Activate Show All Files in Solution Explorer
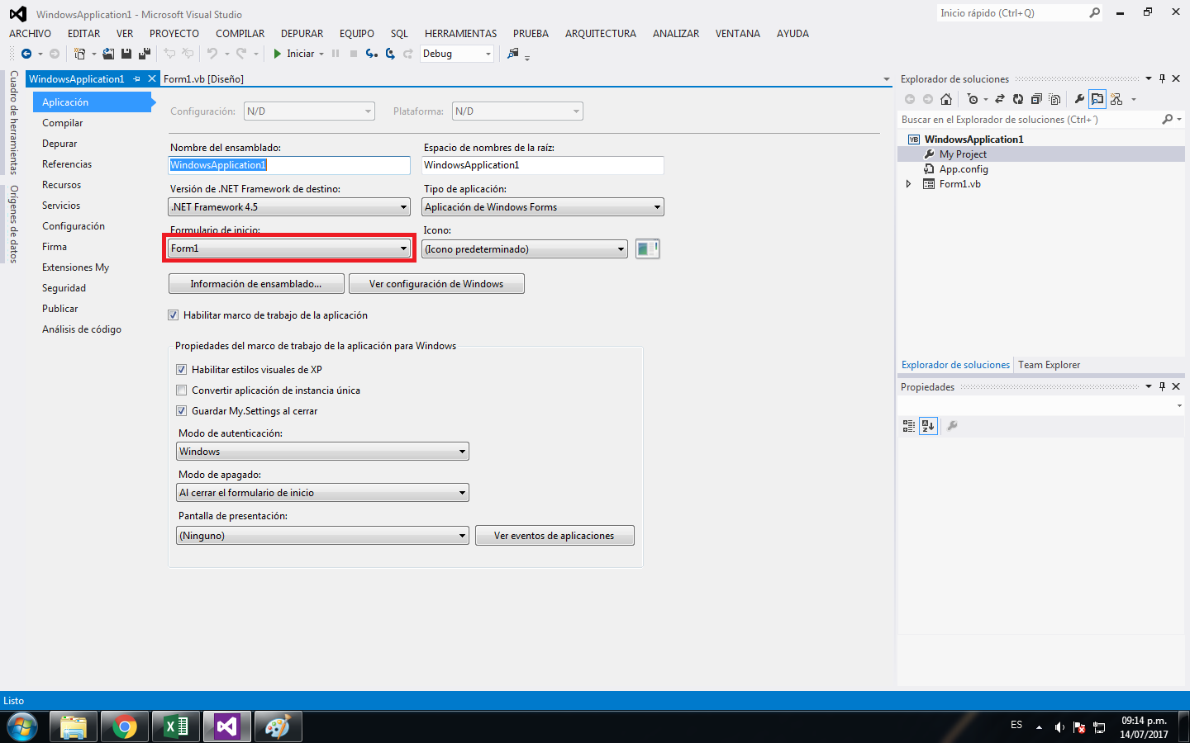 point(1054,99)
